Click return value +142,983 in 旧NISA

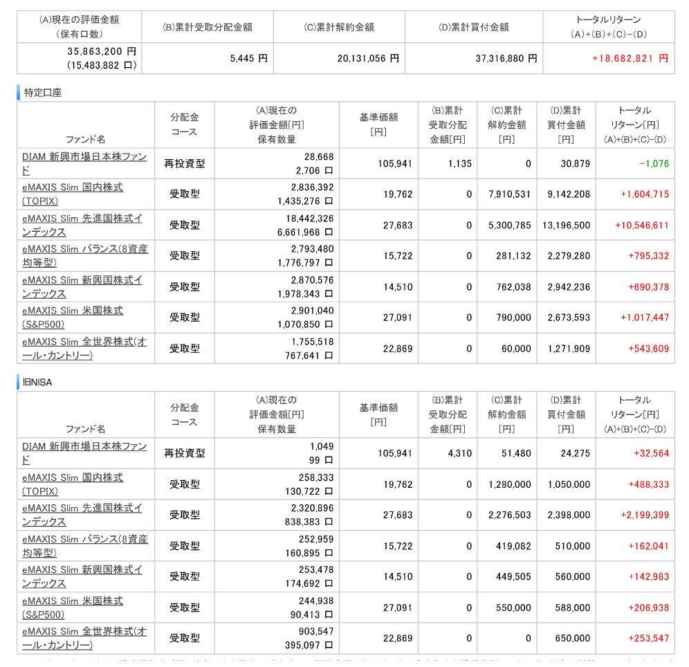[649, 576]
